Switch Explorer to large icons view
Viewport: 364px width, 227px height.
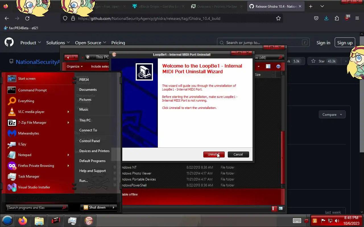point(281,209)
